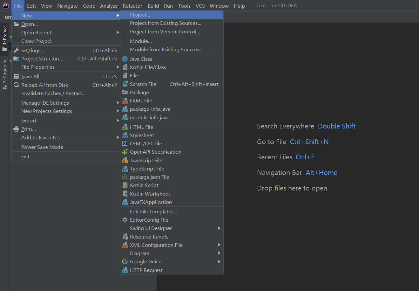Viewport: 419px width, 291px height.
Task: Click the Ctrl+Shift+N shortcut link
Action: 309,142
